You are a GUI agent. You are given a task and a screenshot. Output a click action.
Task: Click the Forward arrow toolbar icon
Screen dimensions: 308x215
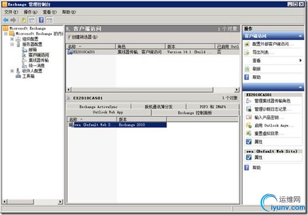click(x=13, y=20)
